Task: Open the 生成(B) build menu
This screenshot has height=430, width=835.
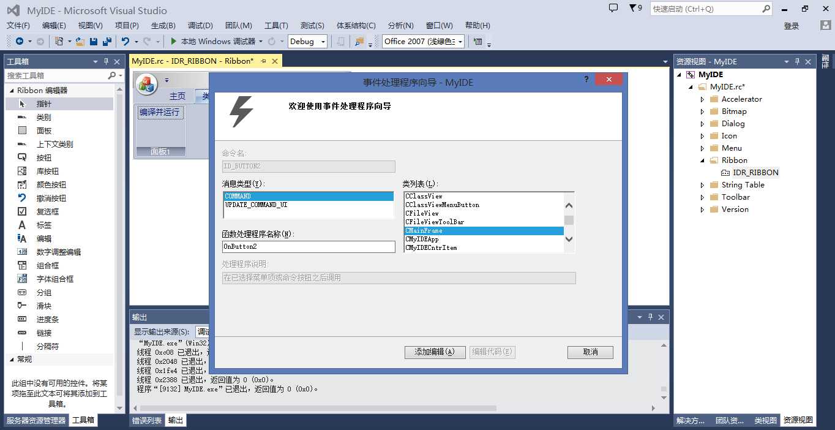Action: 163,25
